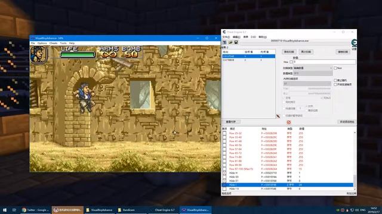Click the open folder icon in Cheat Engine
This screenshot has width=382, height=214.
pyautogui.click(x=230, y=42)
